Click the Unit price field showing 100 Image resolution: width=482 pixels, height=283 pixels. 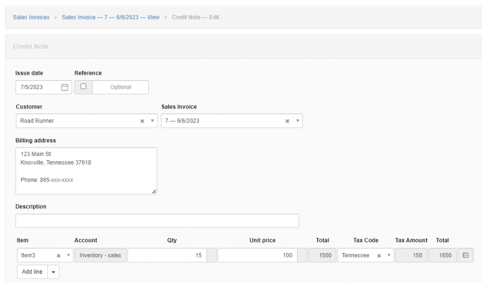tap(257, 255)
